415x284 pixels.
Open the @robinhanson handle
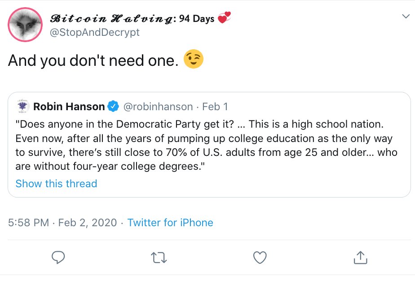coord(157,107)
